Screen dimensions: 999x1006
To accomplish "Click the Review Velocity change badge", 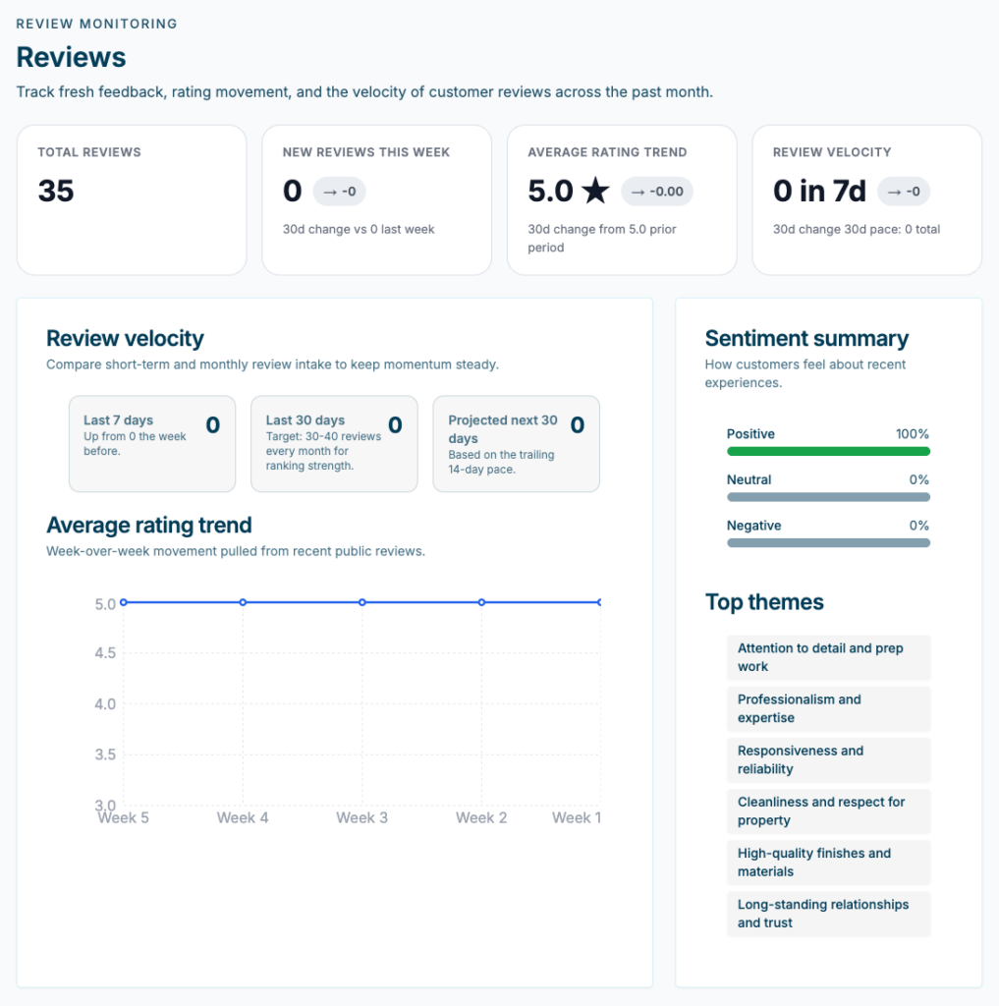I will click(904, 192).
